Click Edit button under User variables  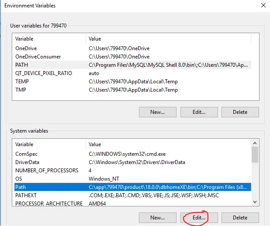(x=199, y=112)
